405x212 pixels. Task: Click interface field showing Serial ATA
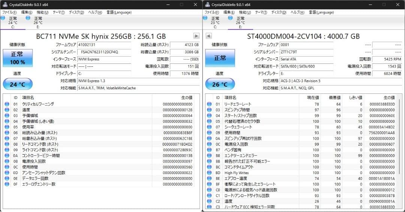click(307, 59)
